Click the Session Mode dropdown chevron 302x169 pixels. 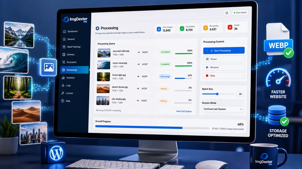pyautogui.click(x=241, y=109)
